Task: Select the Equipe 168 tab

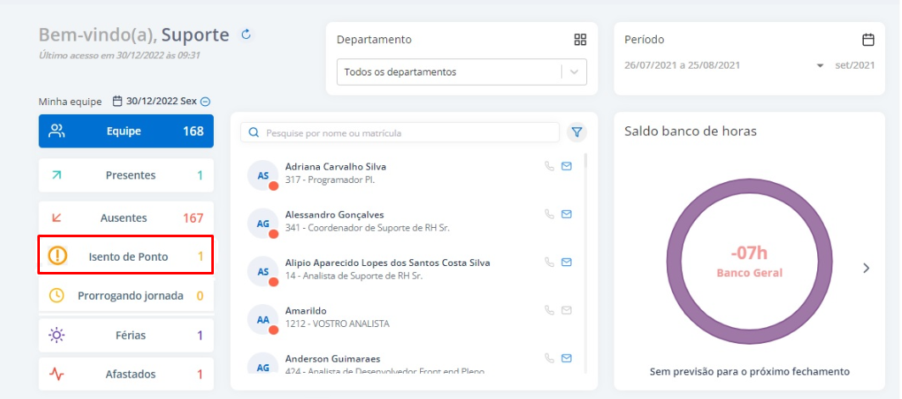Action: 126,131
